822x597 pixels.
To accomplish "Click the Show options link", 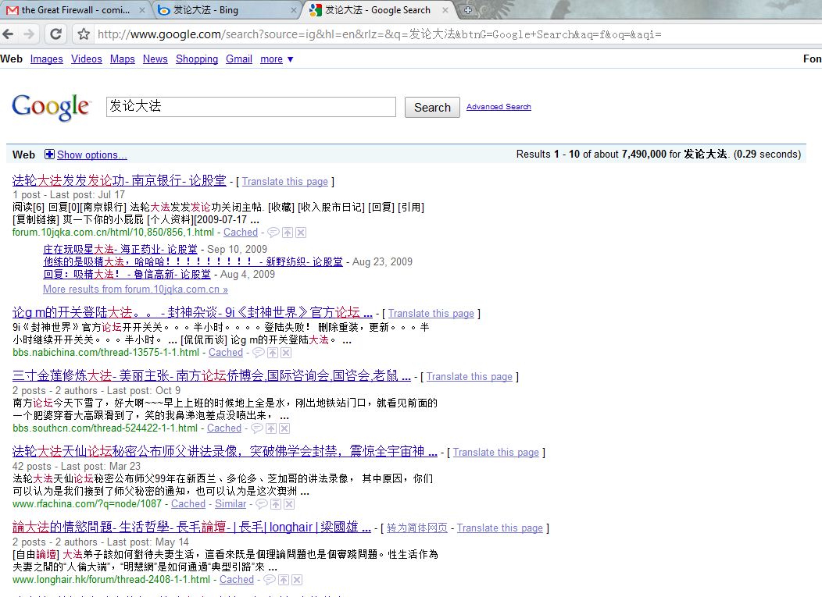I will tap(91, 155).
